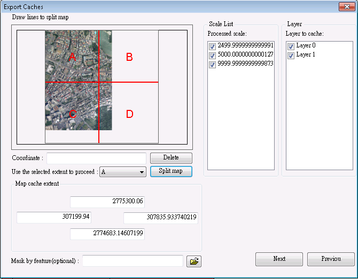Image resolution: width=358 pixels, height=279 pixels.
Task: Click the 'Map cache extent' group label
Action: 37,184
